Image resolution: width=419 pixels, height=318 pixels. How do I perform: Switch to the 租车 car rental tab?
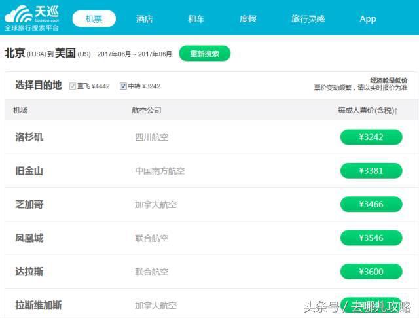[196, 19]
